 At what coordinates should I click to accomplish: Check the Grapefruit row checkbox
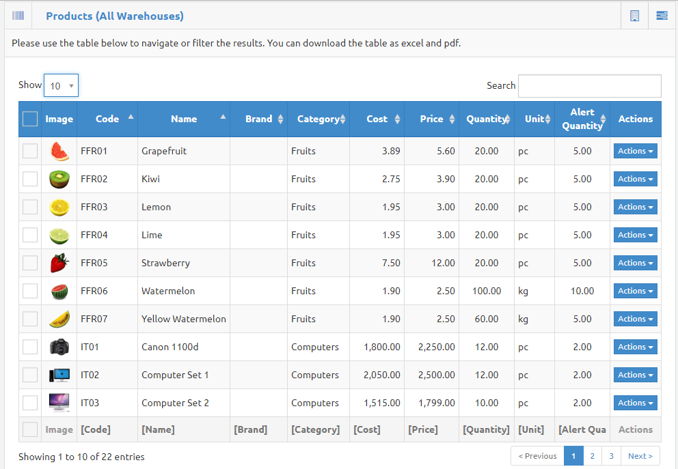point(30,151)
